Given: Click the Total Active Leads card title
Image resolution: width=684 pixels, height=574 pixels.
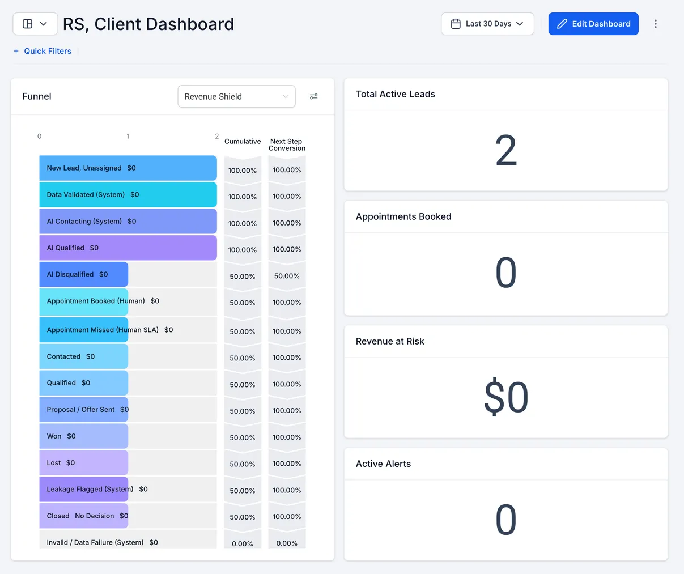Looking at the screenshot, I should (x=396, y=94).
